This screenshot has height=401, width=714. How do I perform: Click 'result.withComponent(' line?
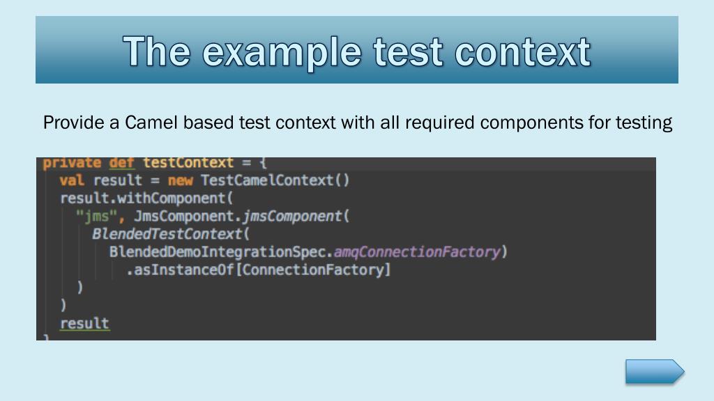146,198
